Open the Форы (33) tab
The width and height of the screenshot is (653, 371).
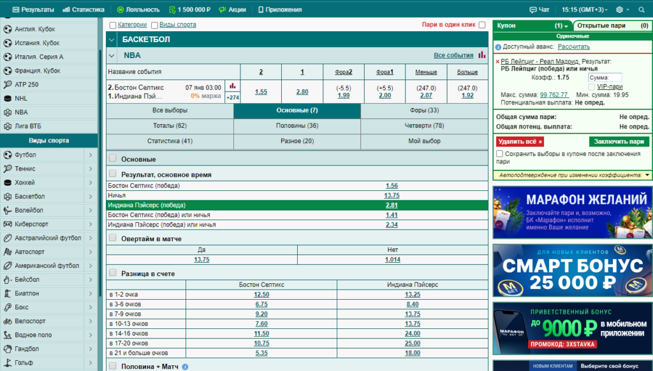424,110
